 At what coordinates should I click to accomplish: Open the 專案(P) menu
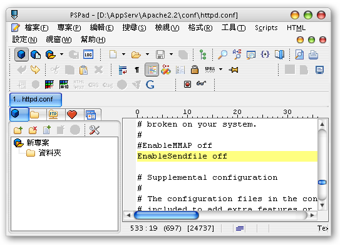click(x=69, y=28)
